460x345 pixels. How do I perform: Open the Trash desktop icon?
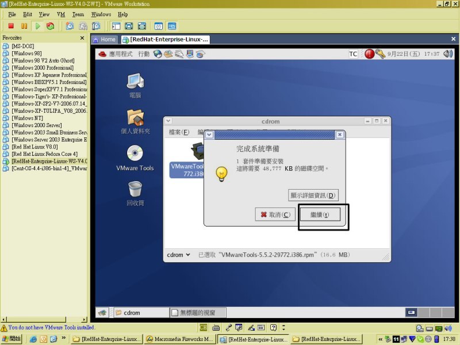pos(135,194)
